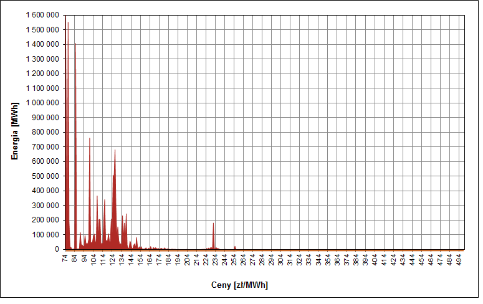
Task: Select the x-axis label "124"
Action: click(x=112, y=260)
